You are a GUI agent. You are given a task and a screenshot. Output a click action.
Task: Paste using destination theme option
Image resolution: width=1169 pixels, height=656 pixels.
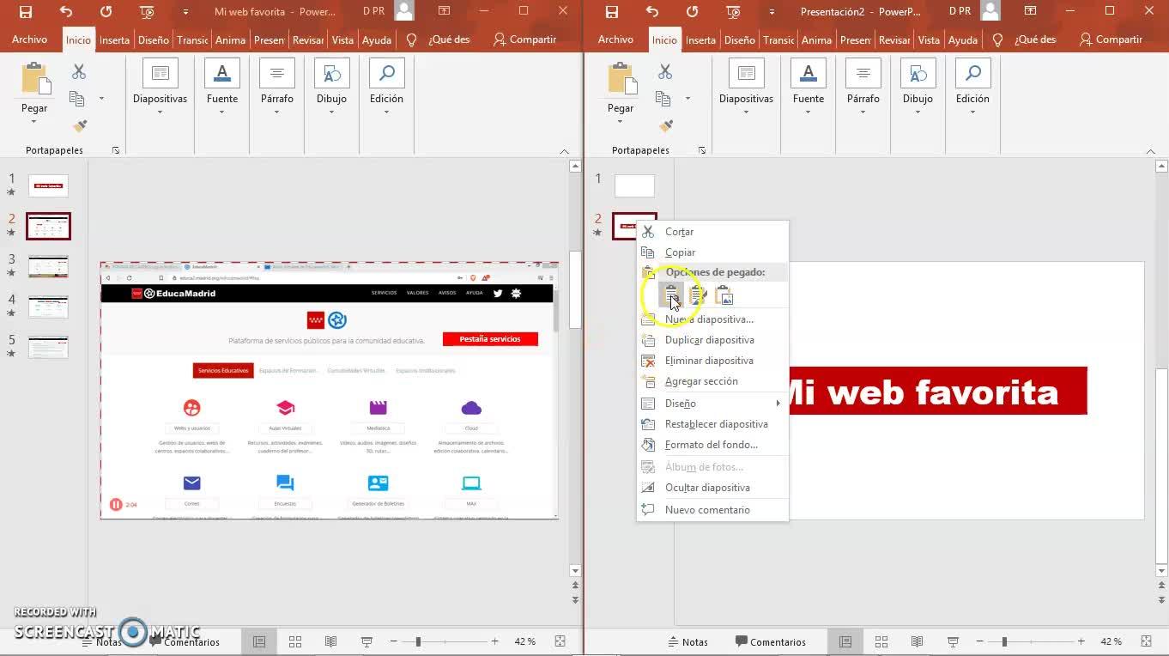coord(672,296)
